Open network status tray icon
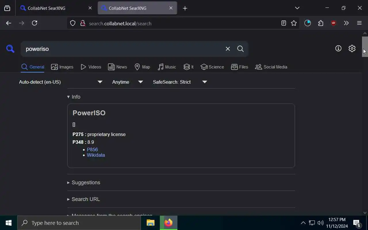 [312, 223]
